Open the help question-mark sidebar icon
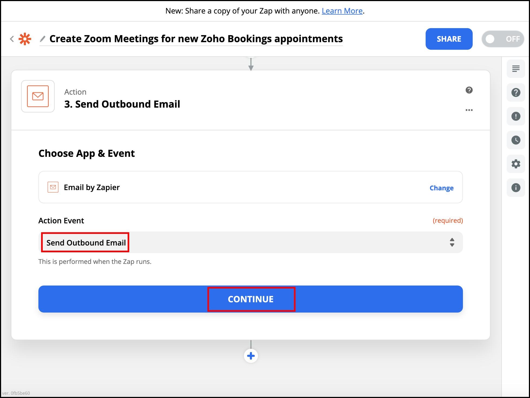This screenshot has height=398, width=530. coord(516,92)
